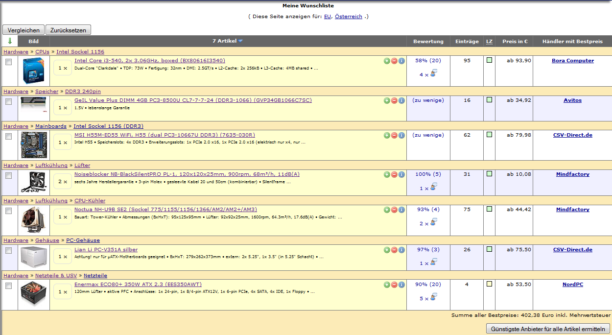612x335 pixels.
Task: Click the green plus icon for Lian Li PC-V351A
Action: (x=387, y=250)
